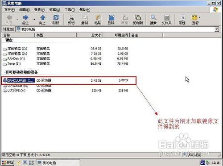Sort by the 类型 column header

(55, 35)
